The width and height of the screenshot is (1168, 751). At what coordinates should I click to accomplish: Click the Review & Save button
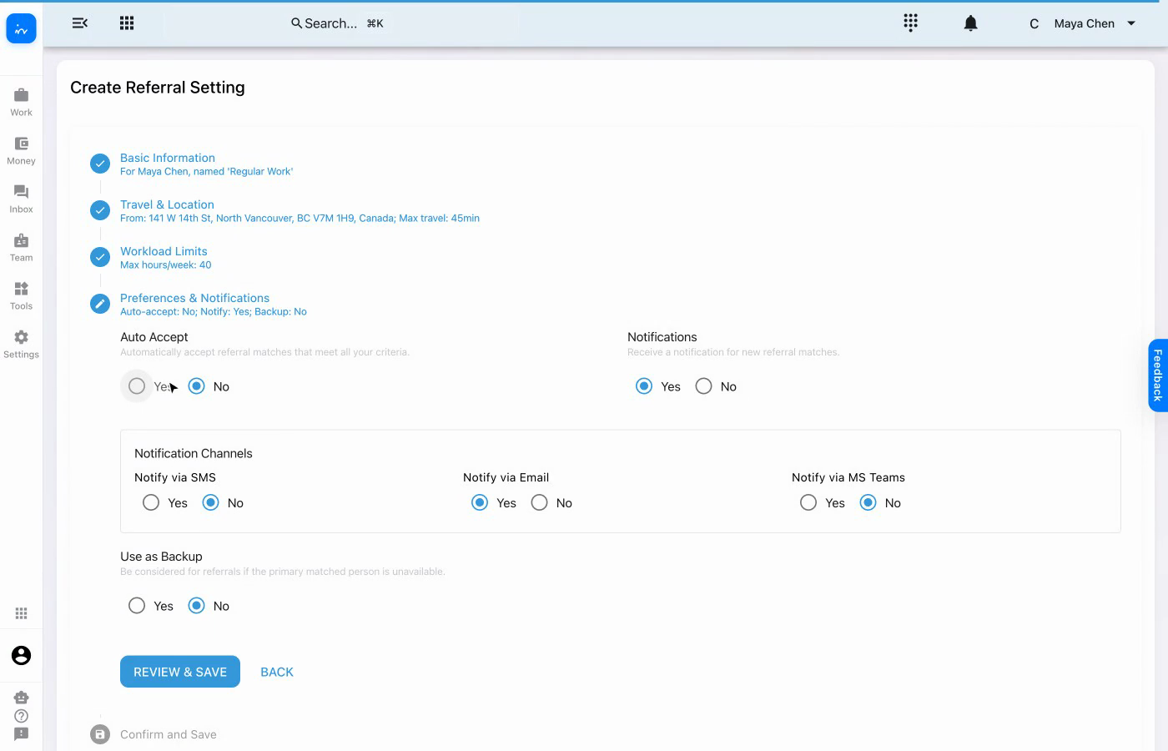coord(180,672)
